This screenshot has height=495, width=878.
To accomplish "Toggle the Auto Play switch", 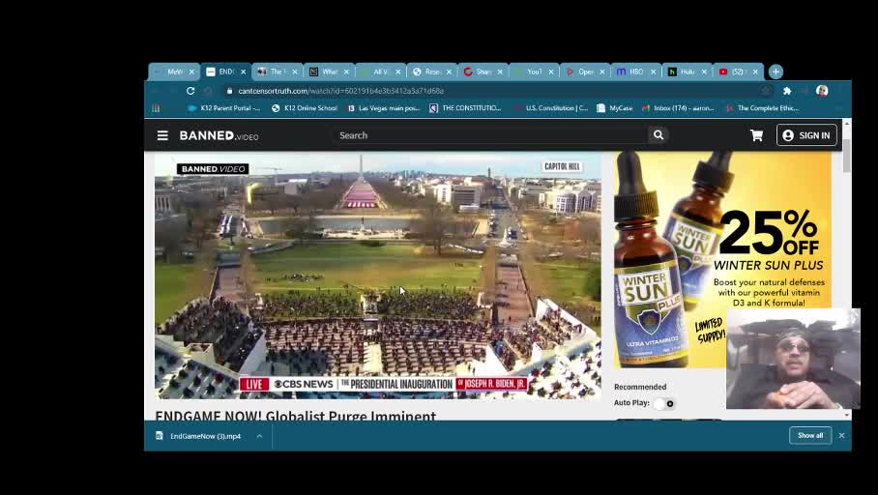I will (x=664, y=403).
